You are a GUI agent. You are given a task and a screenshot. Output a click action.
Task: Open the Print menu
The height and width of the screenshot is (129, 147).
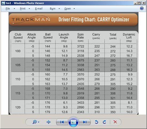(23, 9)
